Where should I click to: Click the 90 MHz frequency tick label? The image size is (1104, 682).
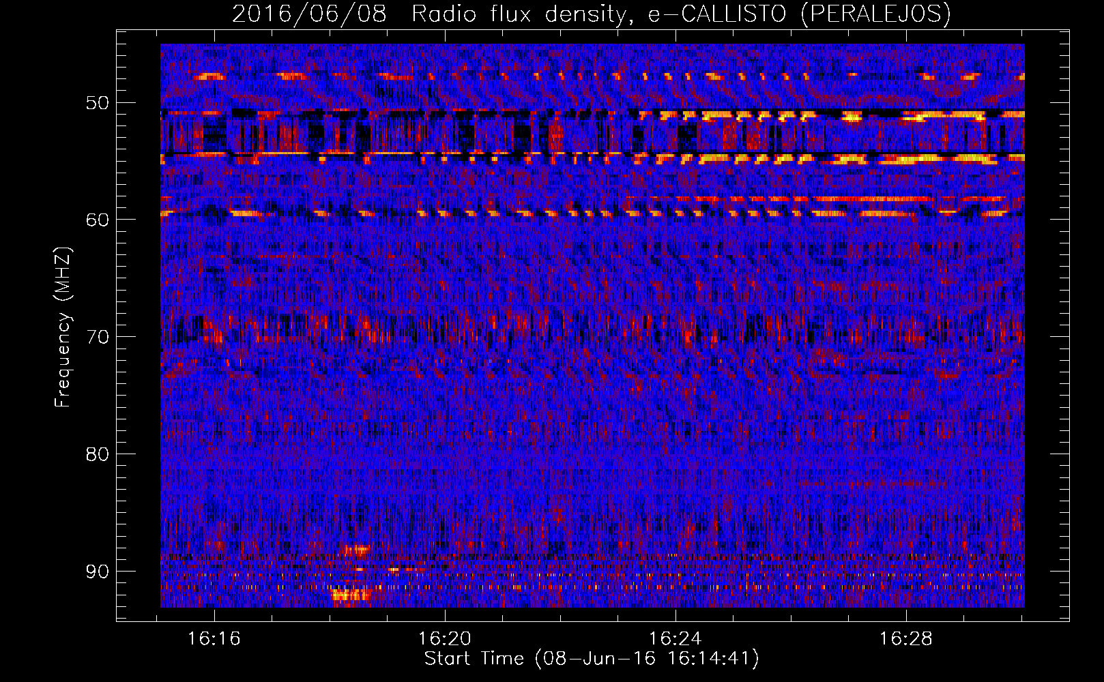(x=97, y=571)
